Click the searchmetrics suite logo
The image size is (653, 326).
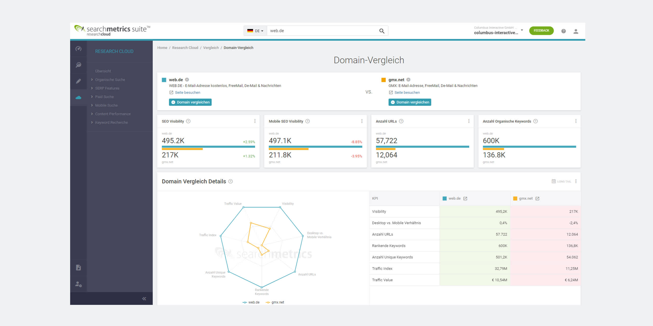pos(112,30)
